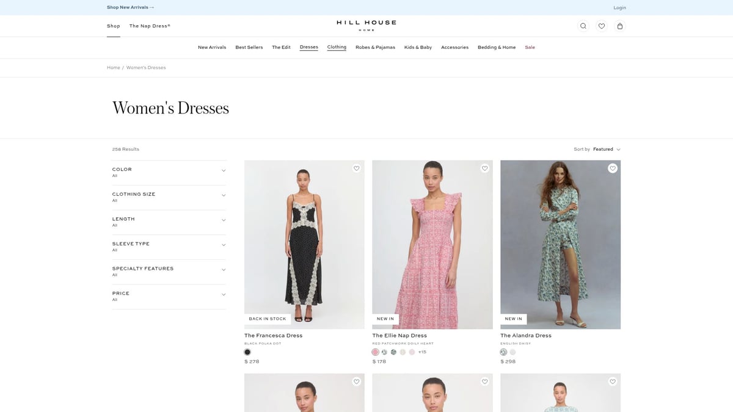Screen dimensions: 733x412
Task: Favorite the first dress in the second row
Action: coord(356,381)
